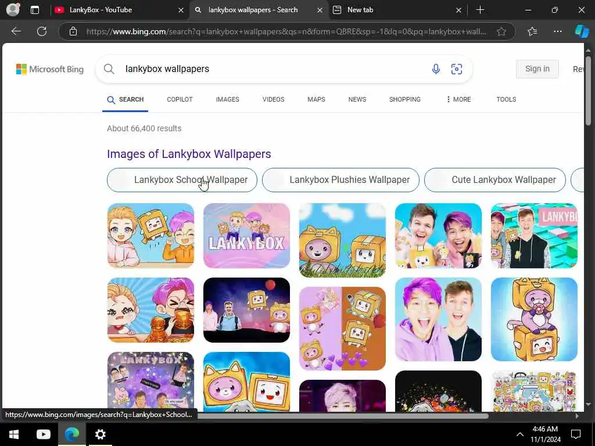Open the YouTube app in the taskbar

(x=43, y=434)
